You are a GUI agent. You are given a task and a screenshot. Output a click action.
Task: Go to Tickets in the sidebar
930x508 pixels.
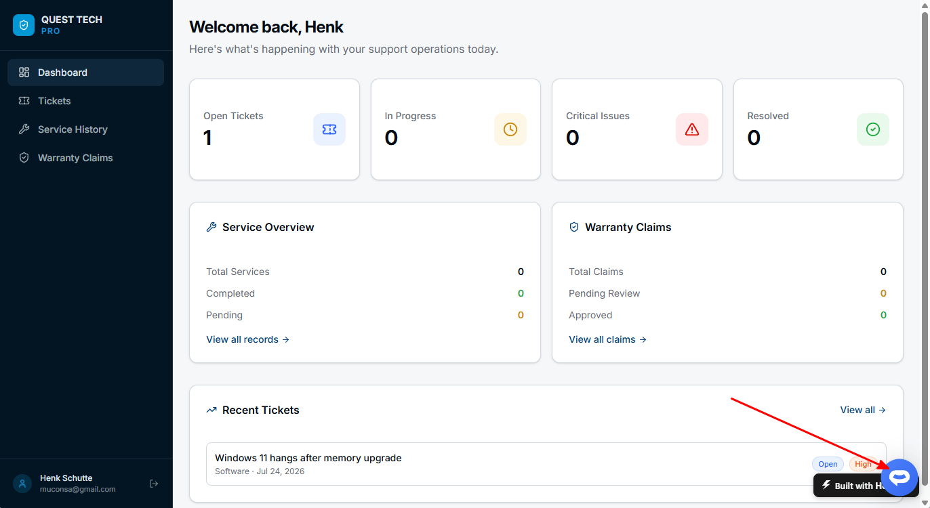(85, 101)
